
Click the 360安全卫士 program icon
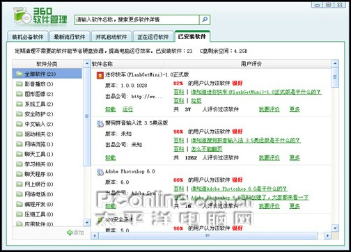(100, 220)
